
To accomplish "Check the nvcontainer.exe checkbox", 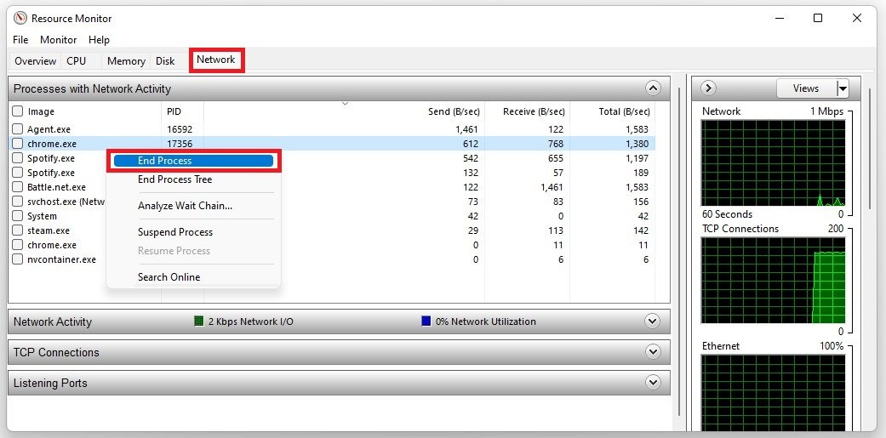I will coord(18,259).
